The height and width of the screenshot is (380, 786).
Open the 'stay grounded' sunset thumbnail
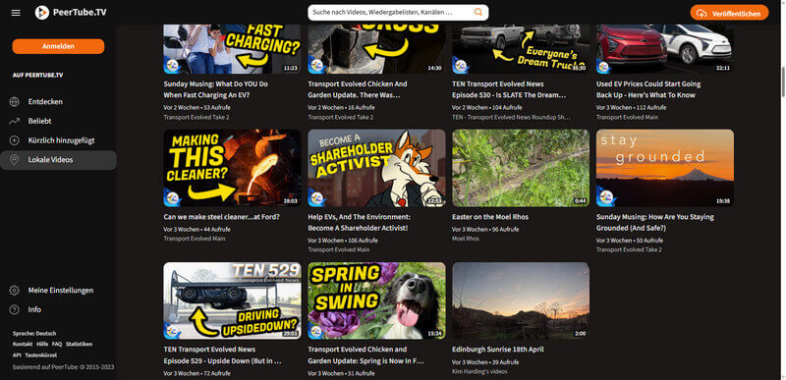pyautogui.click(x=665, y=168)
